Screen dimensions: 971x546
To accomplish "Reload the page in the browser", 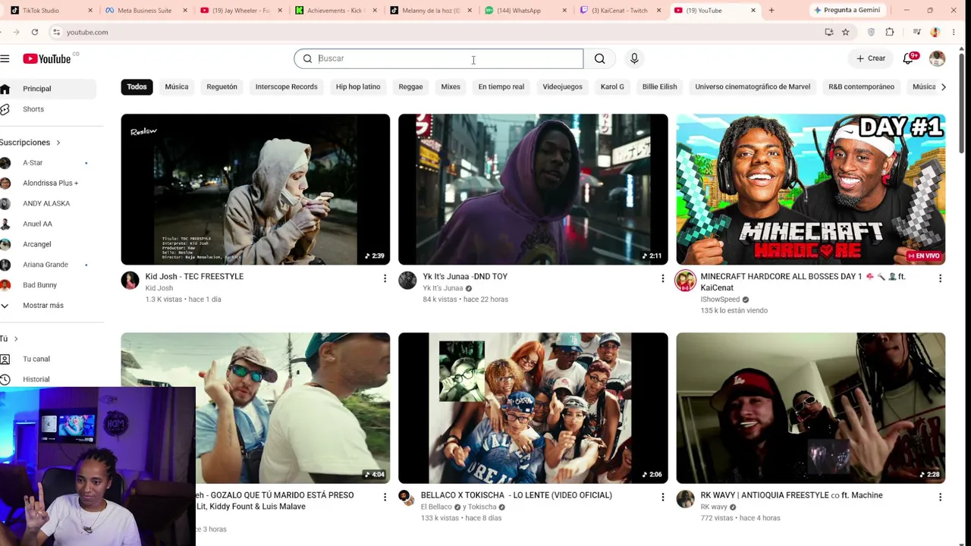I will pyautogui.click(x=35, y=32).
